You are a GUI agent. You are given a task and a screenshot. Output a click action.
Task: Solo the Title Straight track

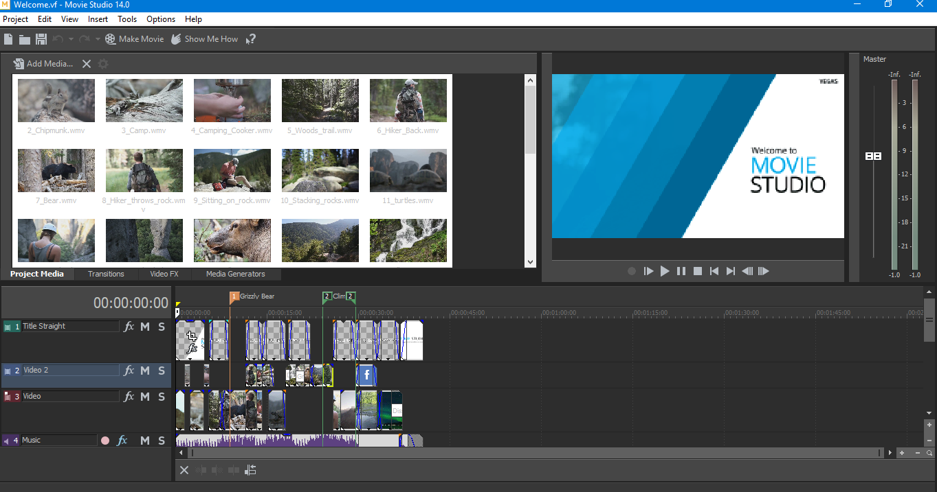point(162,327)
